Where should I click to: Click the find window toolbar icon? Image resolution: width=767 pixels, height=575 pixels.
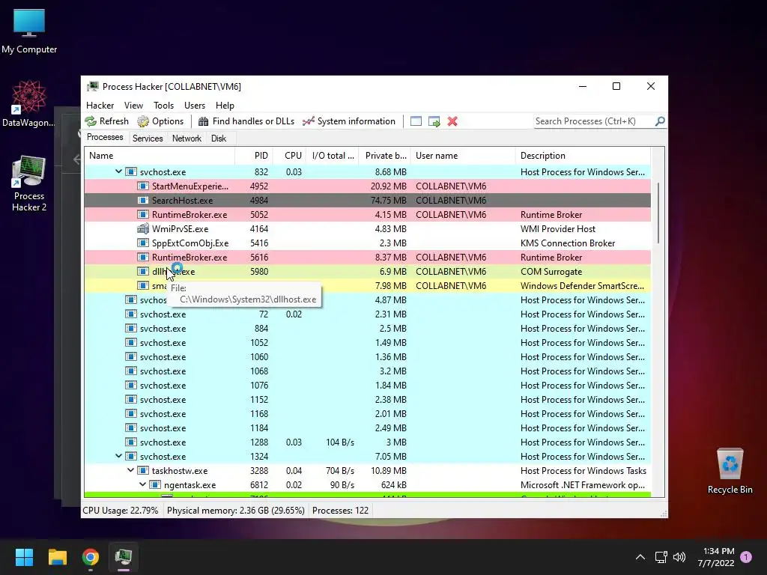pos(416,121)
